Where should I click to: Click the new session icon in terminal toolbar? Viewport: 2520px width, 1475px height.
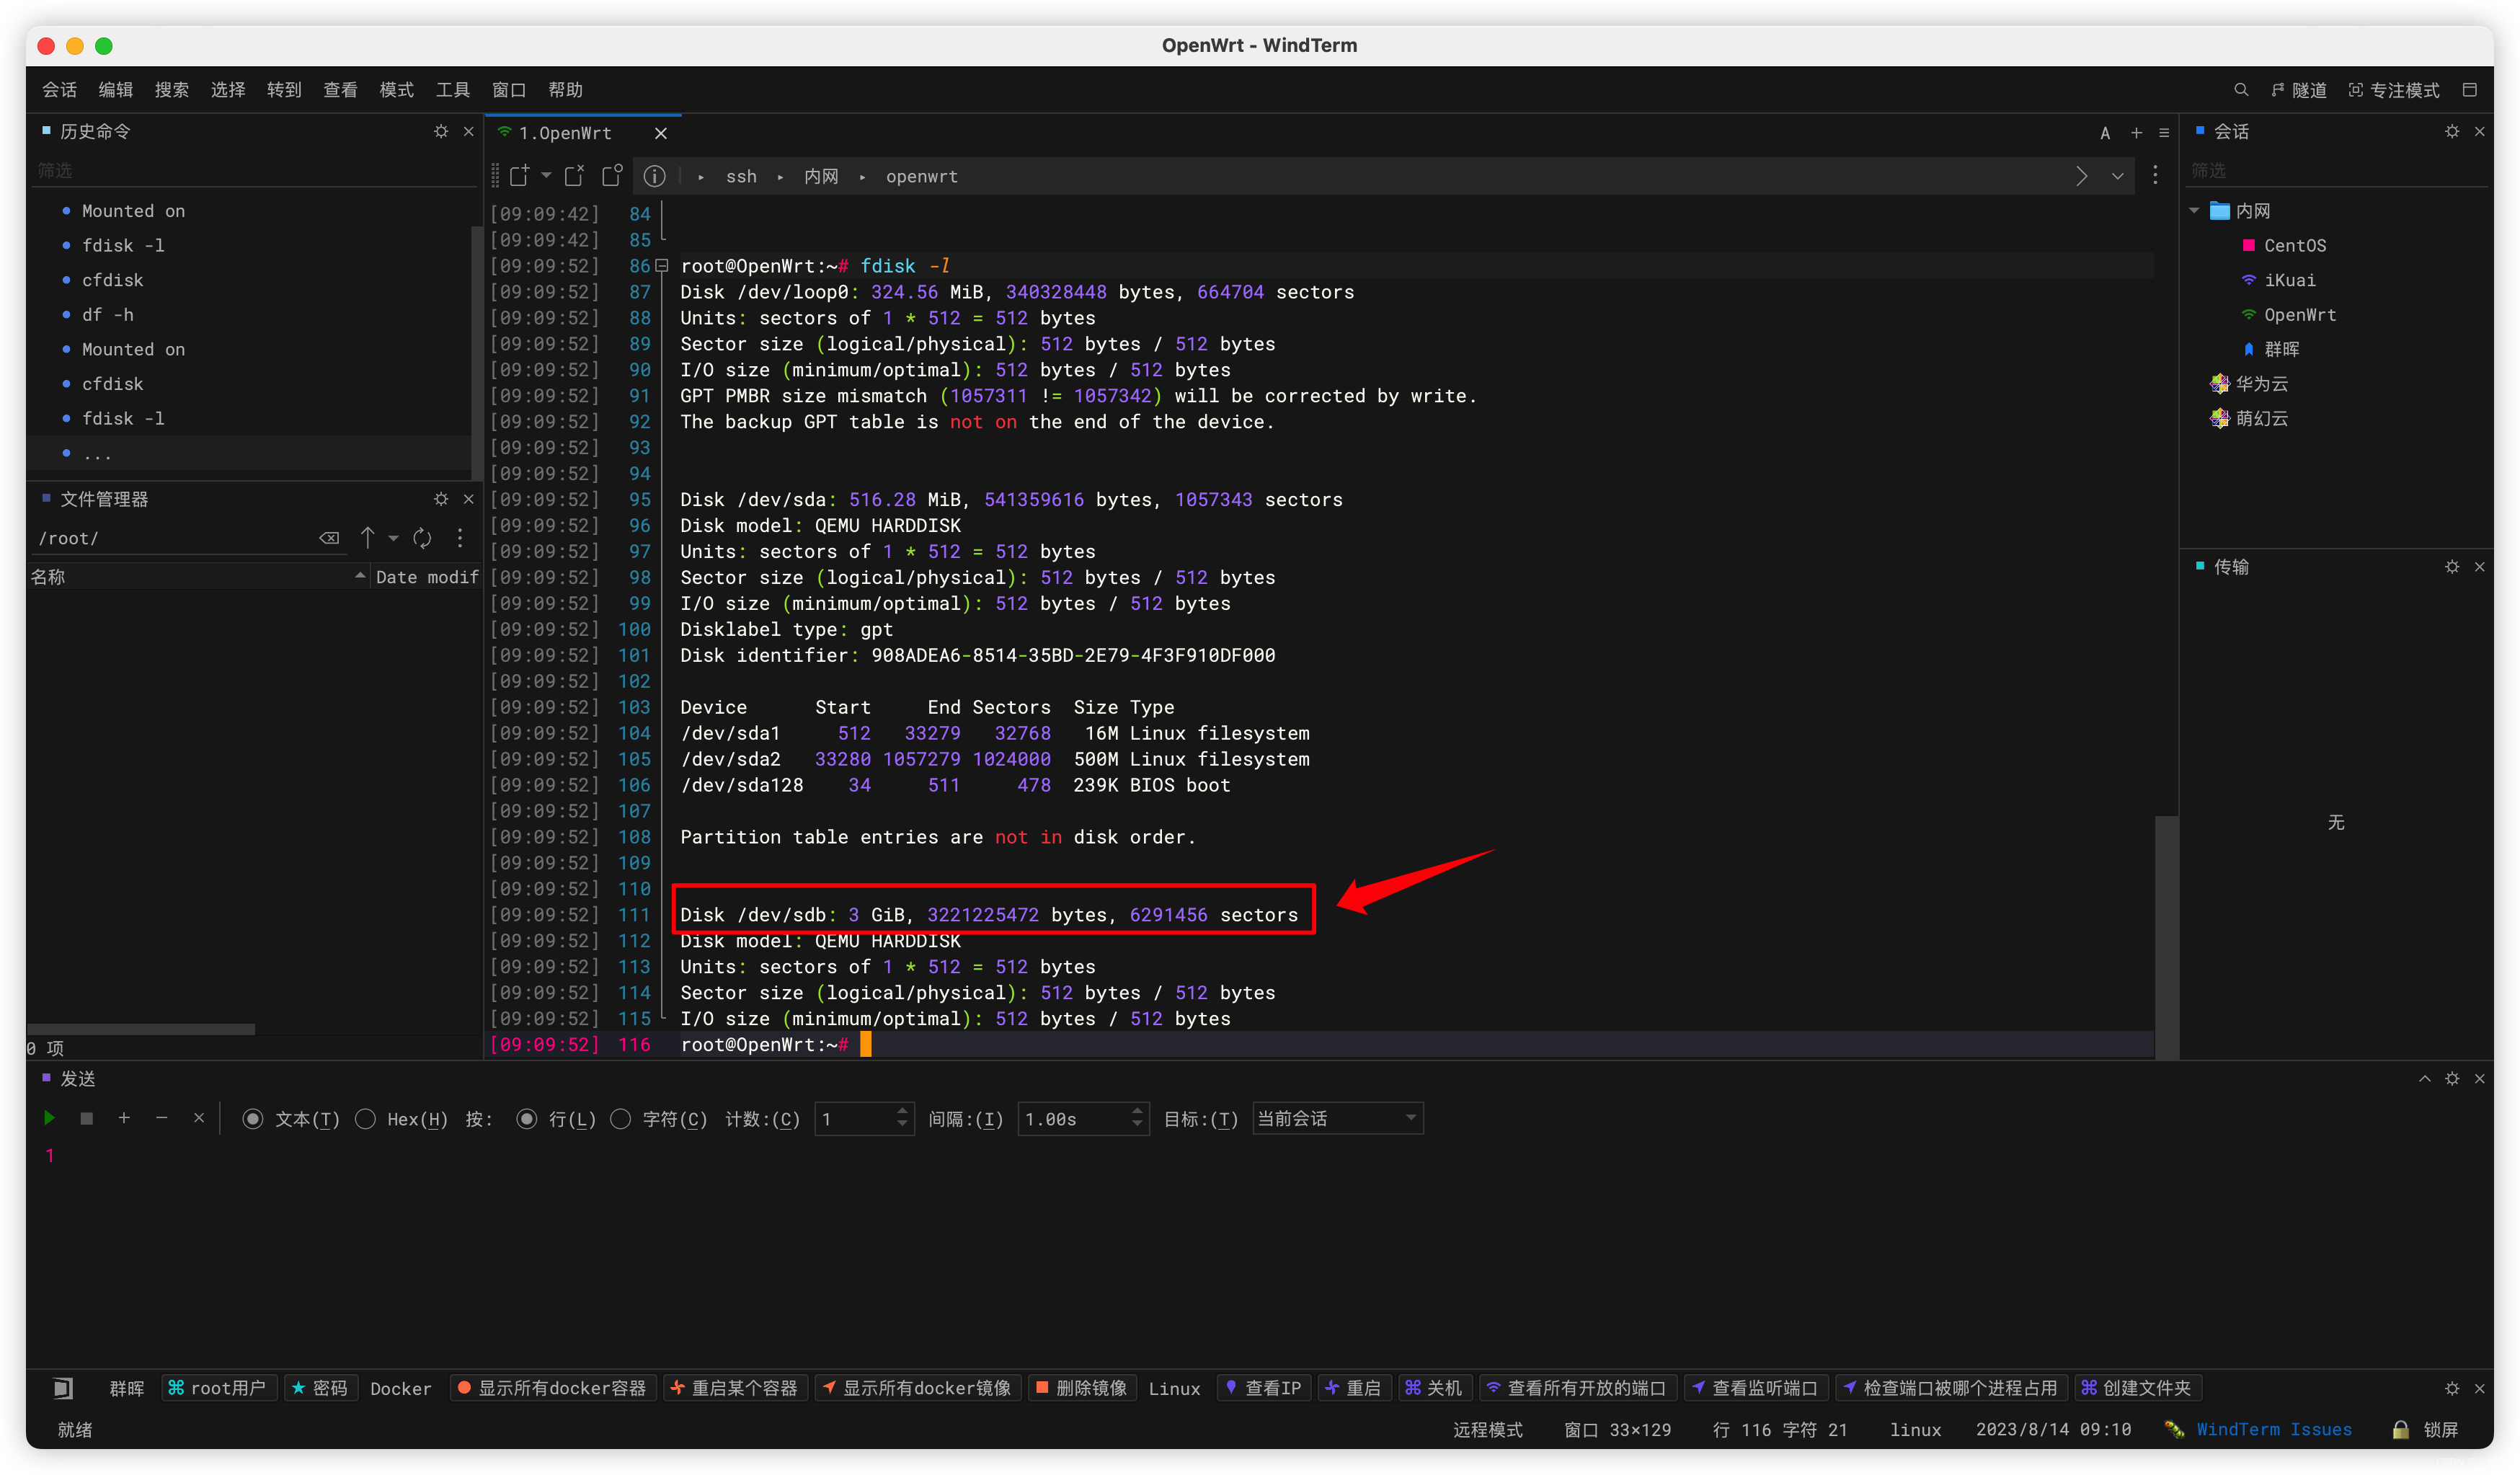pos(519,176)
